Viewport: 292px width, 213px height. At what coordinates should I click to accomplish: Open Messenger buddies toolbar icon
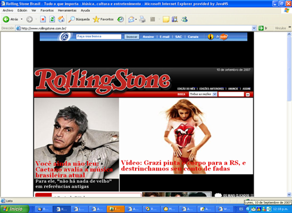(185, 19)
